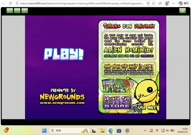Open the widgets icon with red badge
191x135 pixels.
tap(6, 130)
